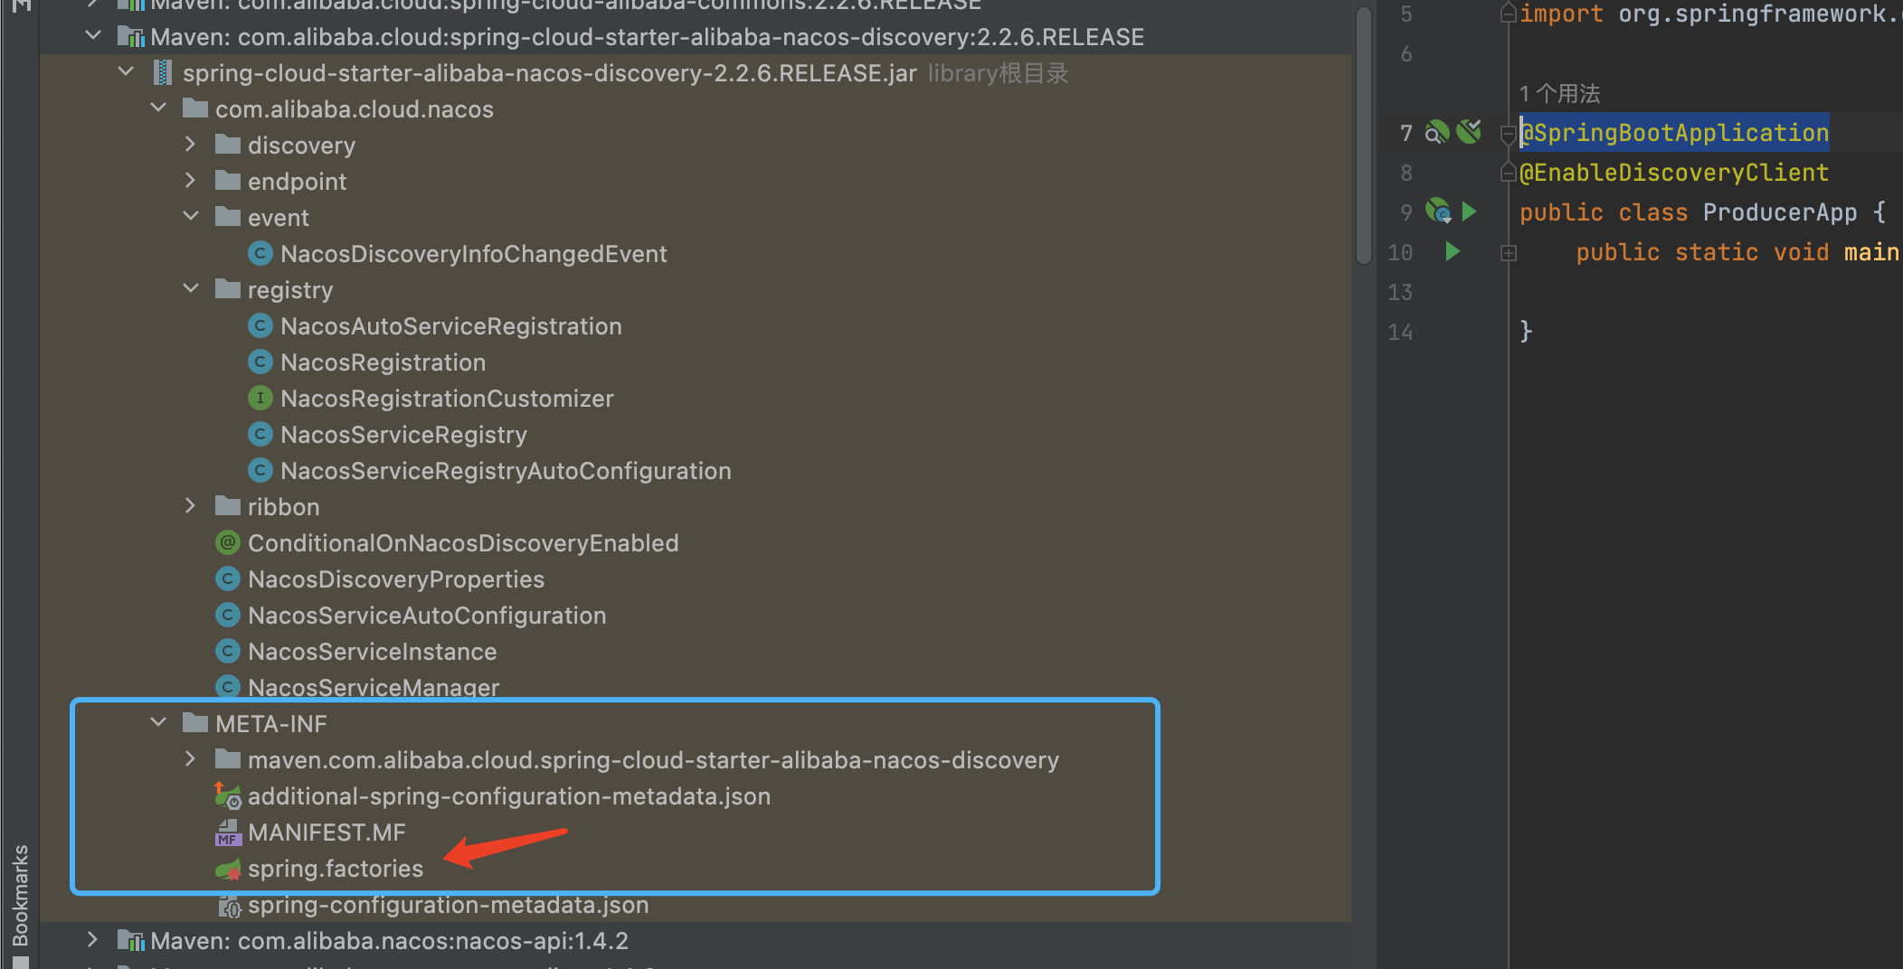The image size is (1903, 969).
Task: Collapse the META-INF folder
Action: point(158,723)
